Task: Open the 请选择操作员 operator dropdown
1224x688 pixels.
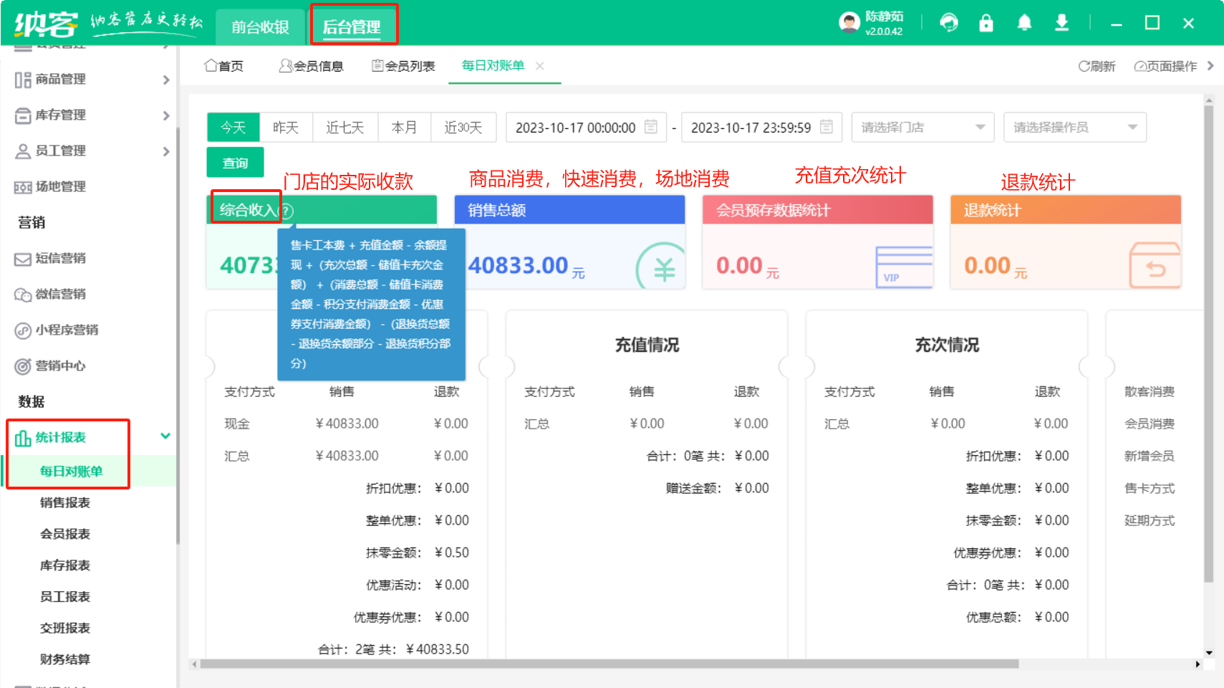Action: (x=1074, y=128)
